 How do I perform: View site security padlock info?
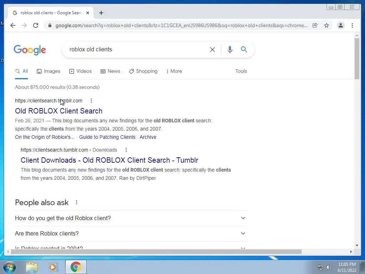[50, 25]
